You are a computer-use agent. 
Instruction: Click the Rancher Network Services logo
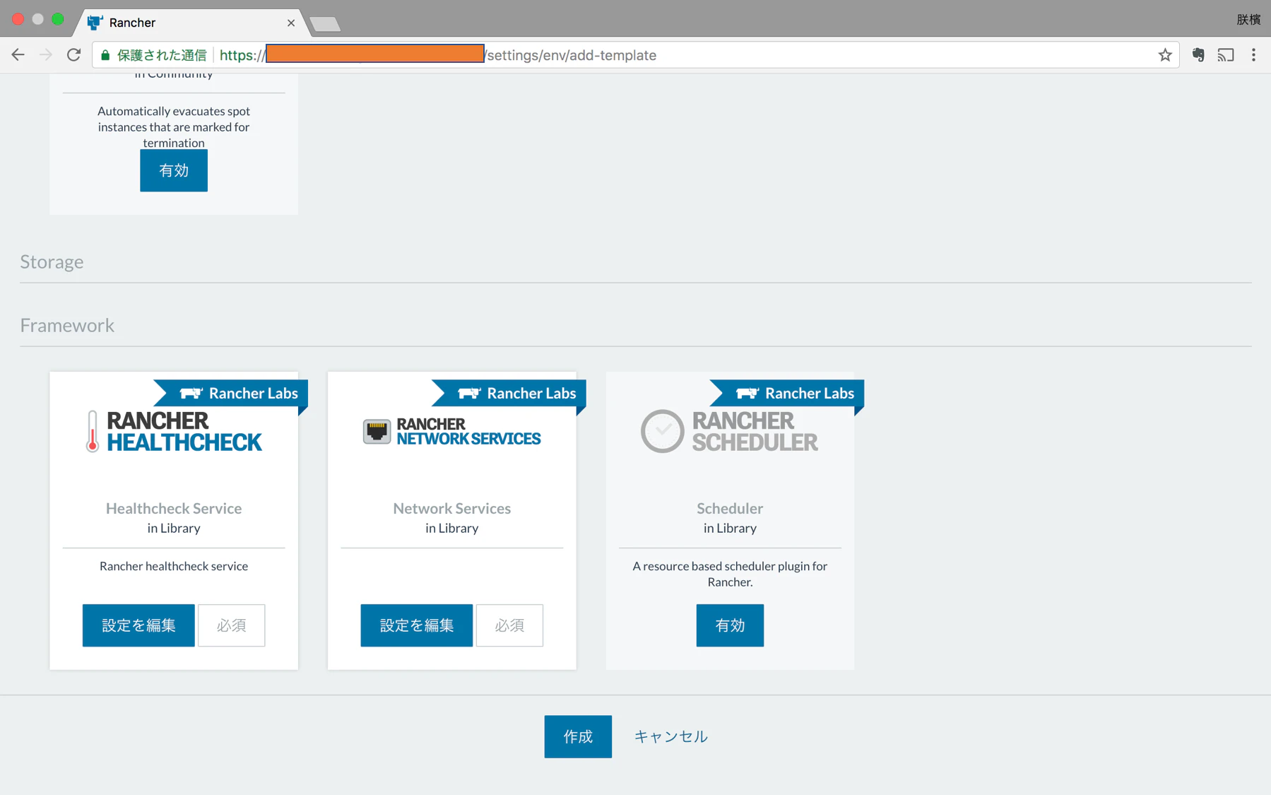(452, 431)
